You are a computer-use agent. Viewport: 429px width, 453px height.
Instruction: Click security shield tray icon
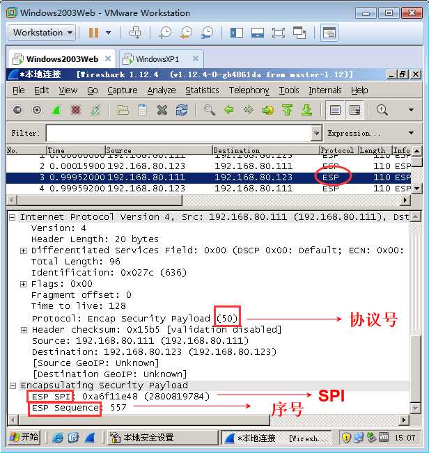[x=346, y=438]
